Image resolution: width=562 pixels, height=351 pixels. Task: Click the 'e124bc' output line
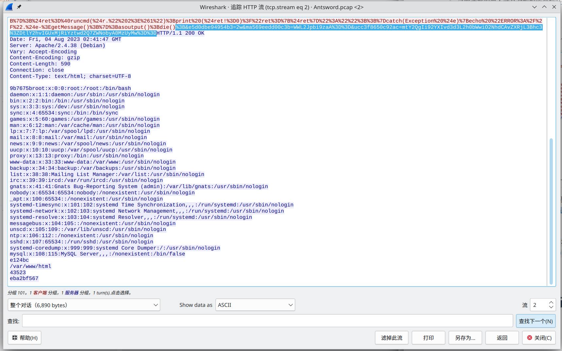pos(19,260)
